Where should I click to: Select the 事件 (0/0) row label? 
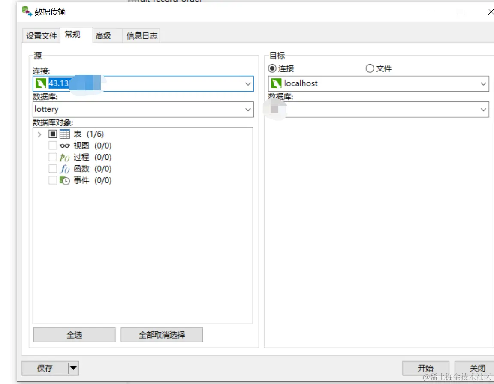pyautogui.click(x=92, y=180)
